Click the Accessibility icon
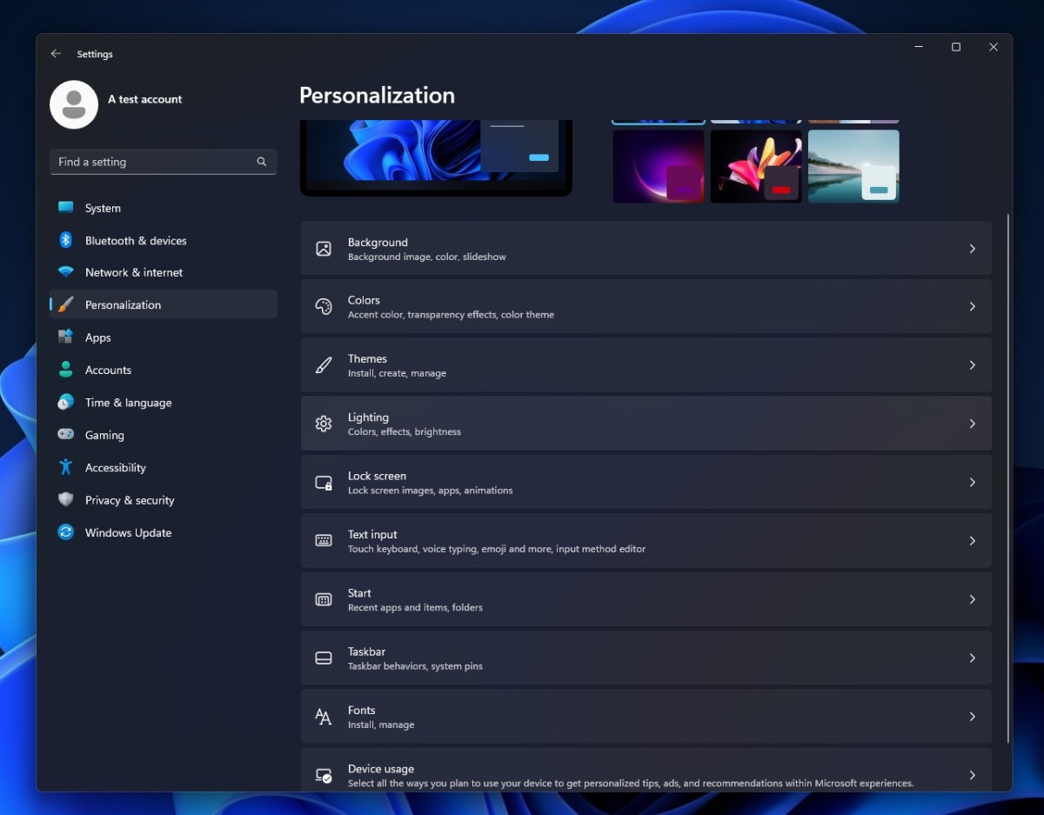1044x815 pixels. click(x=66, y=467)
